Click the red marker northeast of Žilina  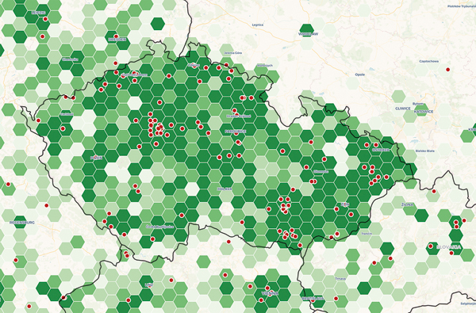coord(434,192)
